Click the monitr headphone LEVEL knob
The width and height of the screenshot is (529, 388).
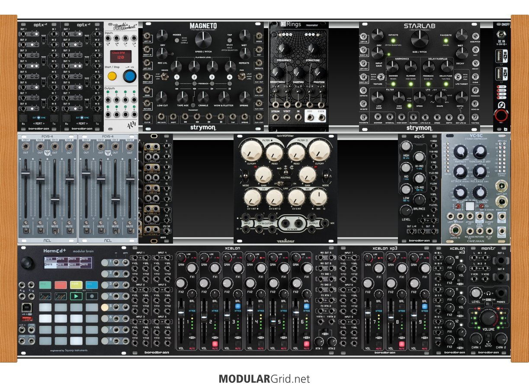click(477, 293)
